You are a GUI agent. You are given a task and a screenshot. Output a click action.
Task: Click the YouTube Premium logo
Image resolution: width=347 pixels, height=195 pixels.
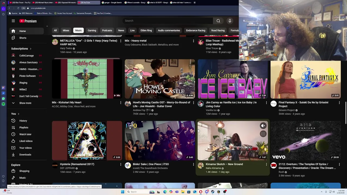[28, 21]
